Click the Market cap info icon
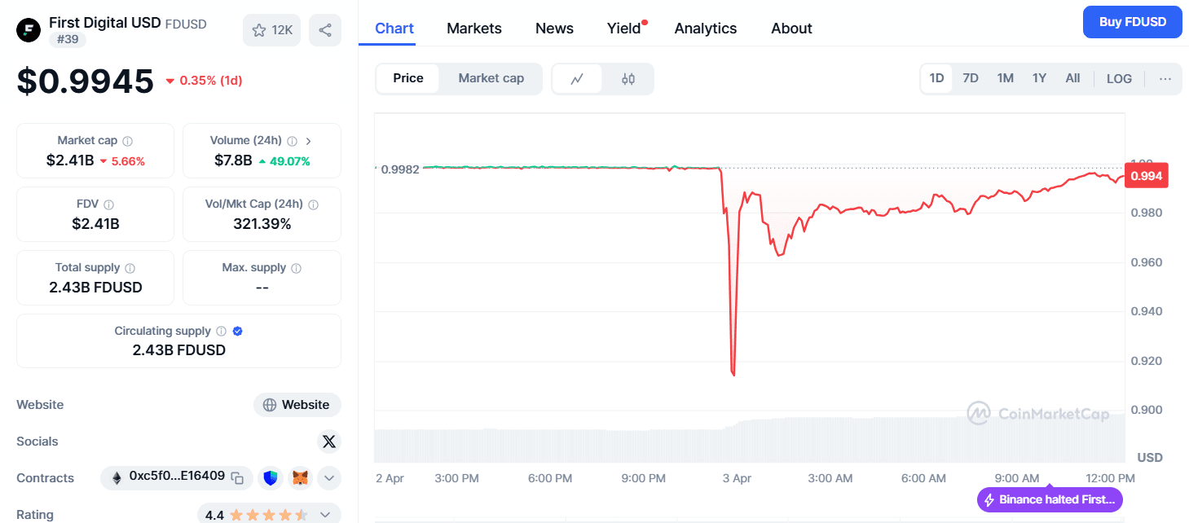Image resolution: width=1189 pixels, height=523 pixels. [128, 141]
